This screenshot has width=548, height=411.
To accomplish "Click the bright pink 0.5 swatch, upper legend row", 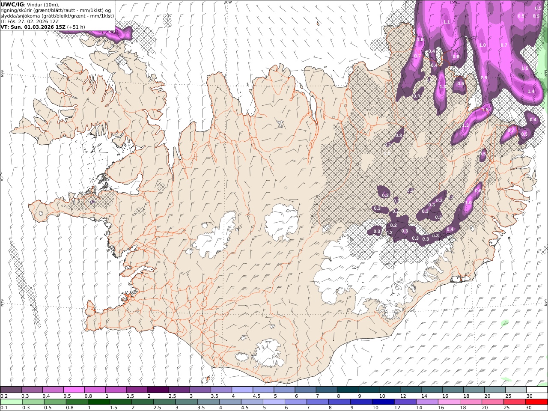I will point(74,390).
